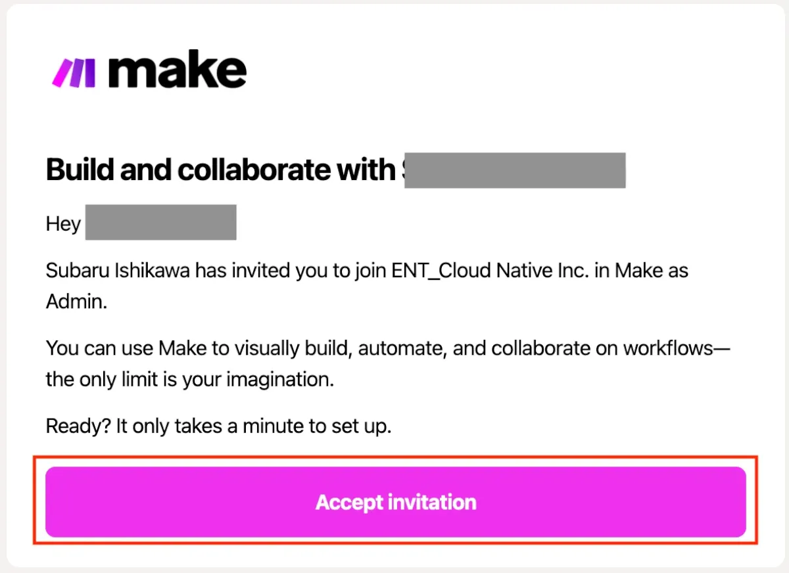Viewport: 789px width, 573px height.
Task: Click the redacted gray block in heading
Action: 514,170
